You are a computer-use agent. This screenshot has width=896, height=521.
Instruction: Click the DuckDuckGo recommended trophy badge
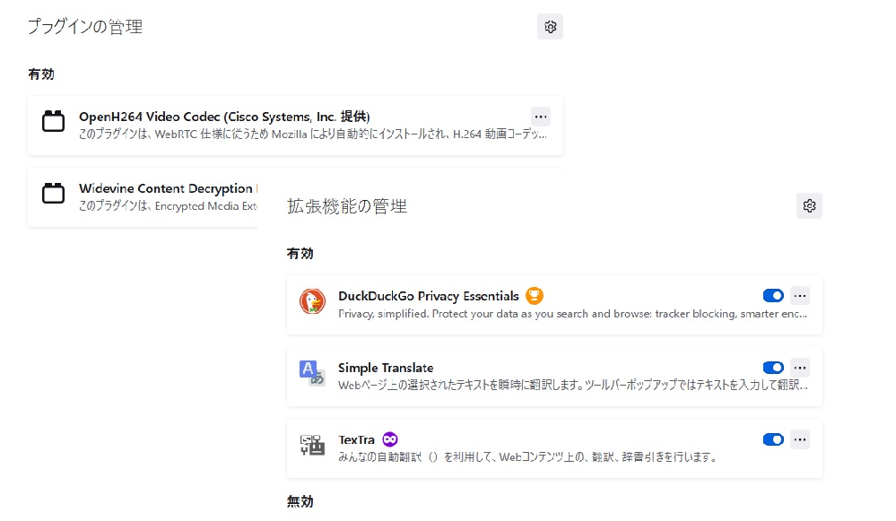tap(535, 295)
